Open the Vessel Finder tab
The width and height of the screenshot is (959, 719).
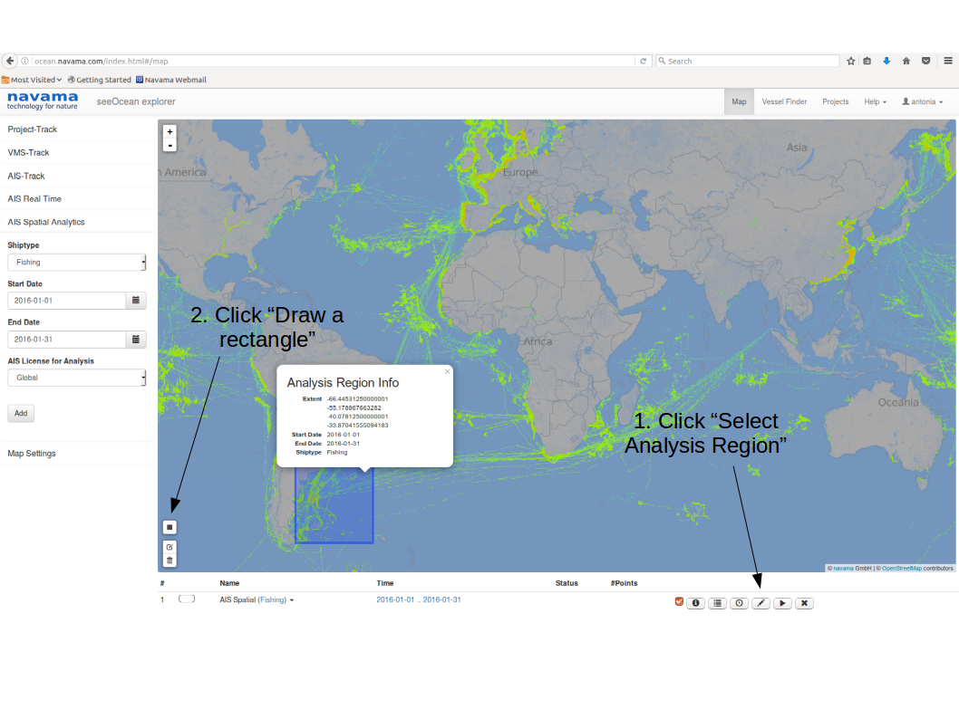pyautogui.click(x=784, y=102)
